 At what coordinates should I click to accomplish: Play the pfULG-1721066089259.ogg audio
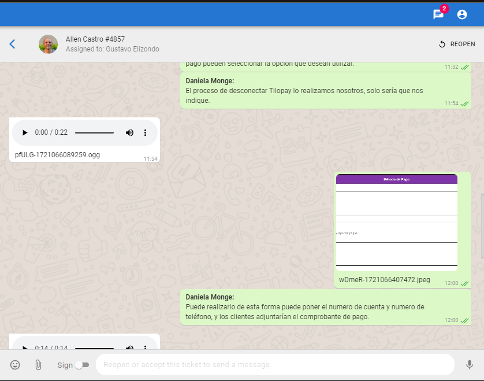(x=24, y=132)
